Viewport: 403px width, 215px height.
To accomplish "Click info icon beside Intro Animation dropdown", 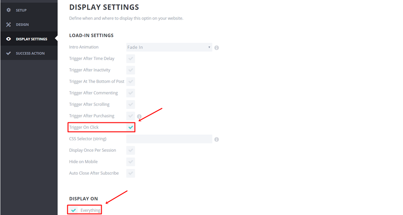I will click(x=217, y=48).
